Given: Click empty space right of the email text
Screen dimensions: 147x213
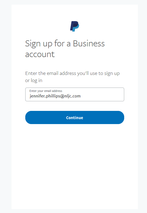Looking at the screenshot, I should 102,96.
